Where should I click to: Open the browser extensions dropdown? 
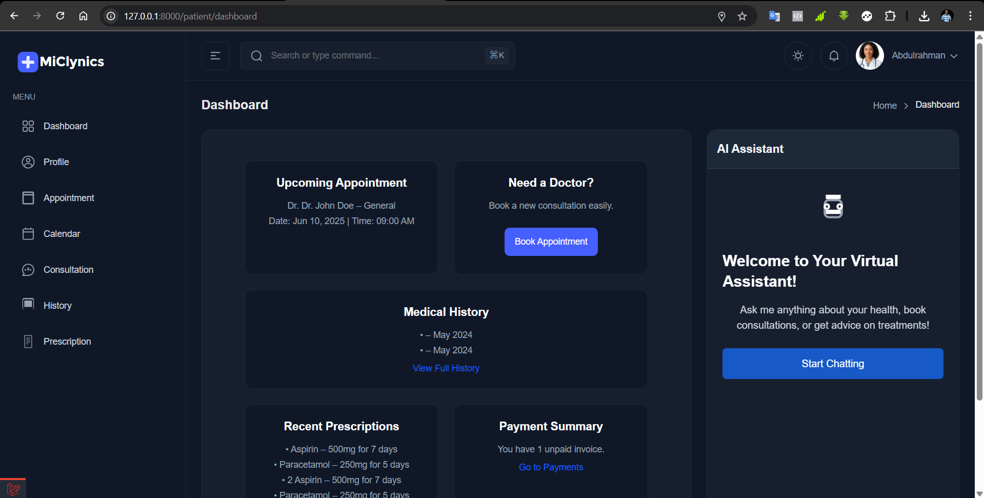(x=891, y=16)
